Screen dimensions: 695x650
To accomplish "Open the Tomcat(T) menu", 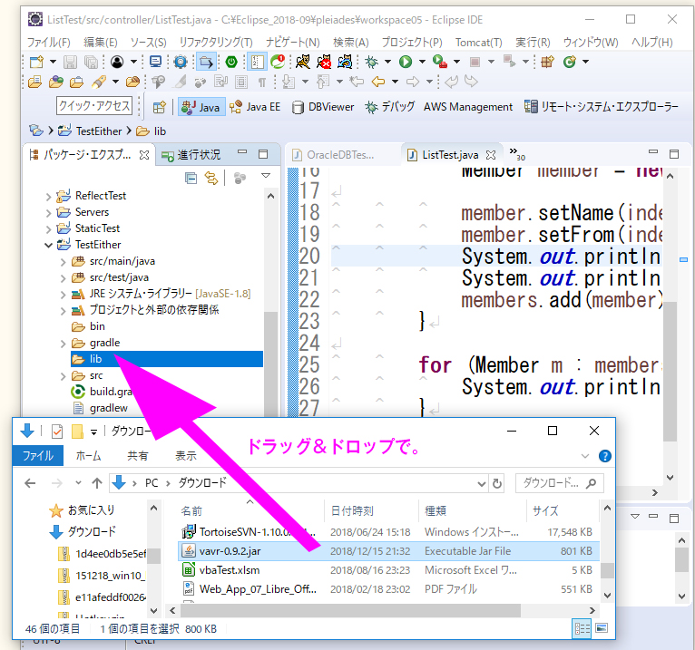I will pyautogui.click(x=479, y=42).
